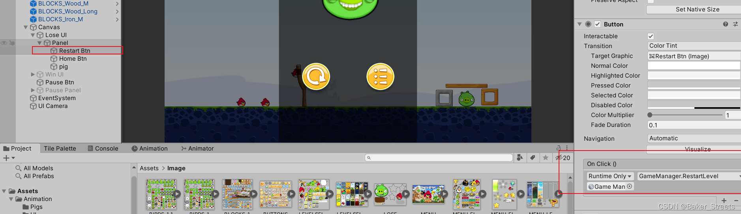Click the restart button in Scene view

coord(316,76)
